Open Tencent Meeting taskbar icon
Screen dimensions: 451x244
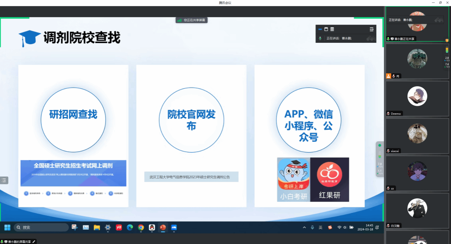pyautogui.click(x=174, y=227)
